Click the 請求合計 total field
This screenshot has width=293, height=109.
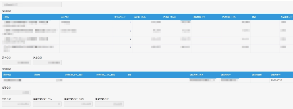point(16,62)
